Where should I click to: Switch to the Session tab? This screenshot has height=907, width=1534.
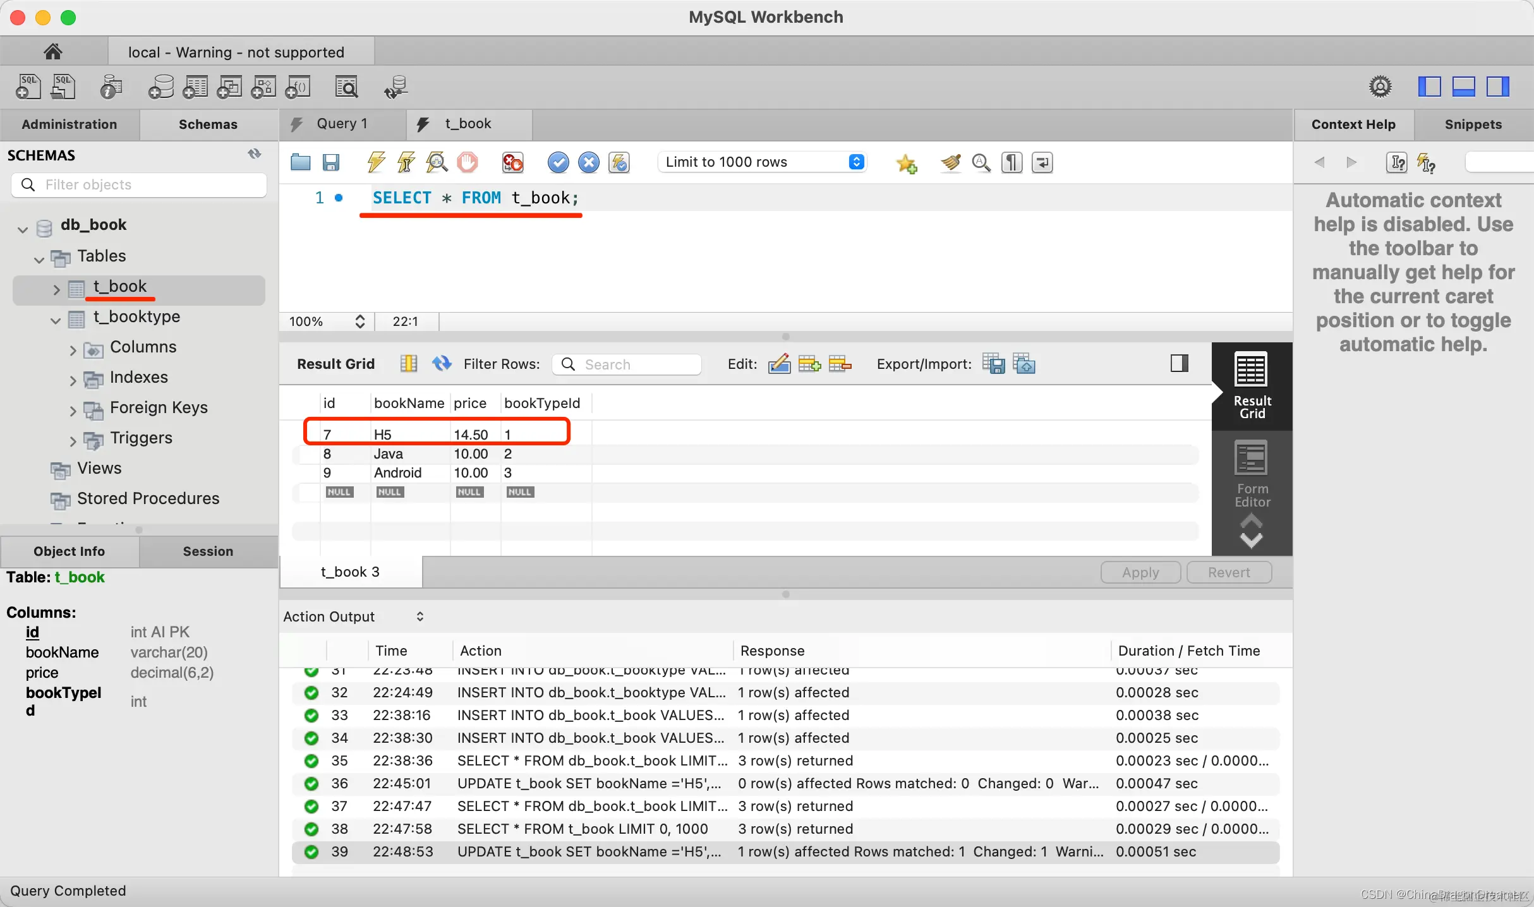click(x=208, y=551)
